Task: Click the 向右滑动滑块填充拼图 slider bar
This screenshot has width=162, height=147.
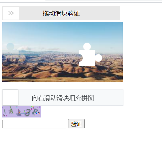Action: coord(63,98)
